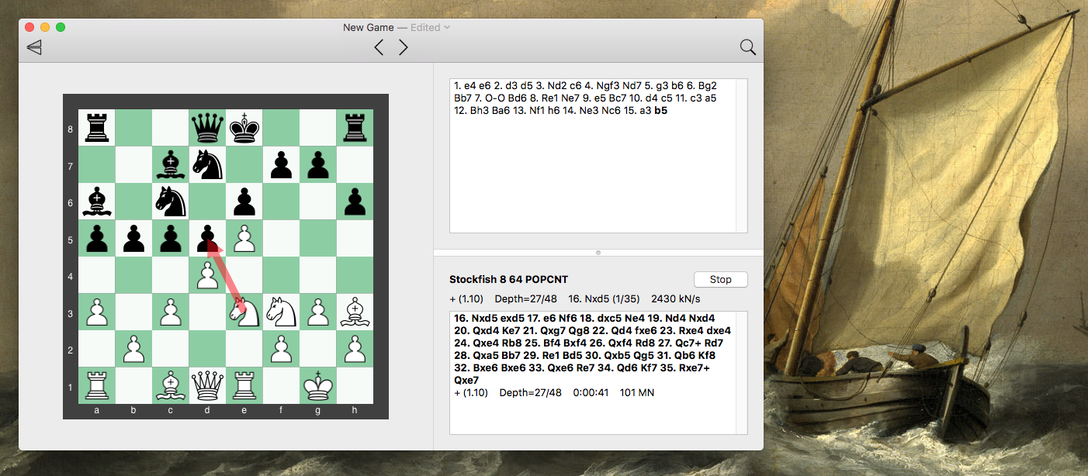1088x476 pixels.
Task: Click the 0:00:41 elapsed time value
Action: 592,393
